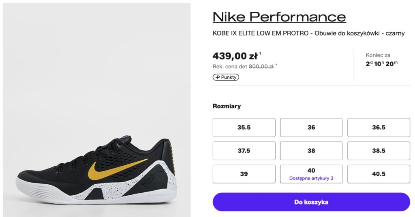Viewport: 415px width, 217px height.
Task: Pick size 36.5
Action: [x=379, y=127]
